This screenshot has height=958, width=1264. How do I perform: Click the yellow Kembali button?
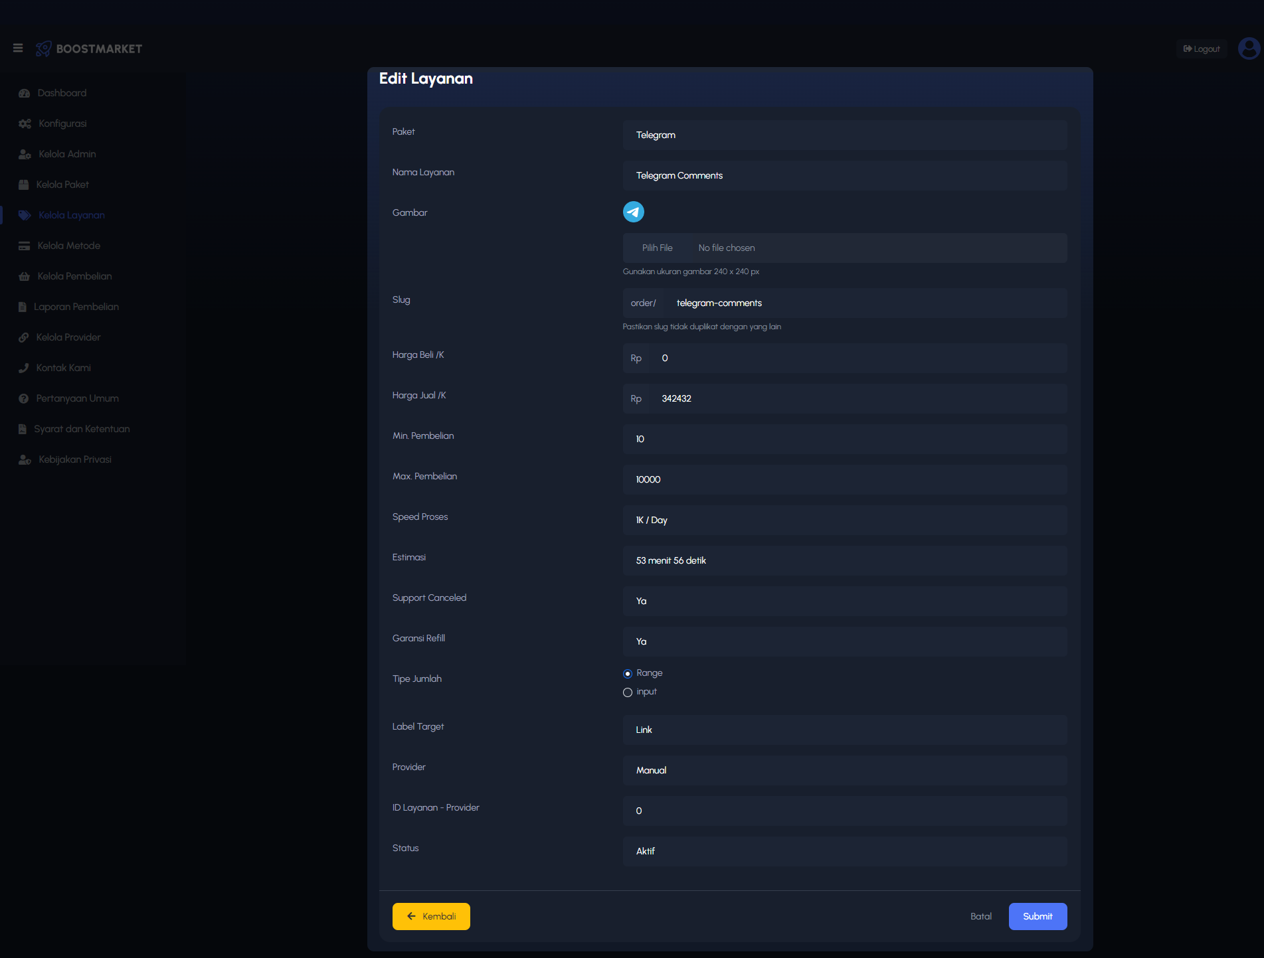click(431, 916)
